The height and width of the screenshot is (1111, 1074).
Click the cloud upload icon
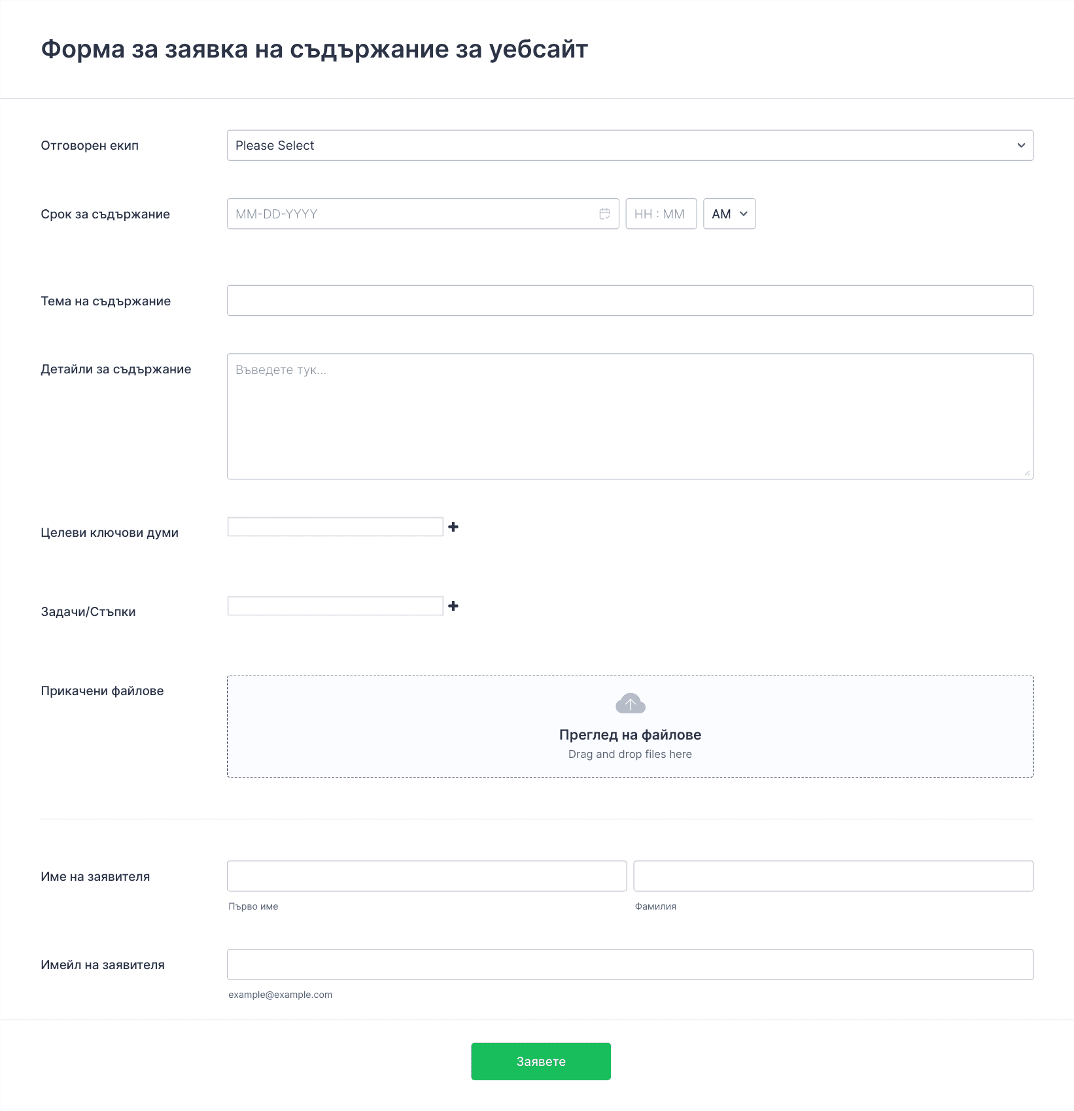[631, 704]
